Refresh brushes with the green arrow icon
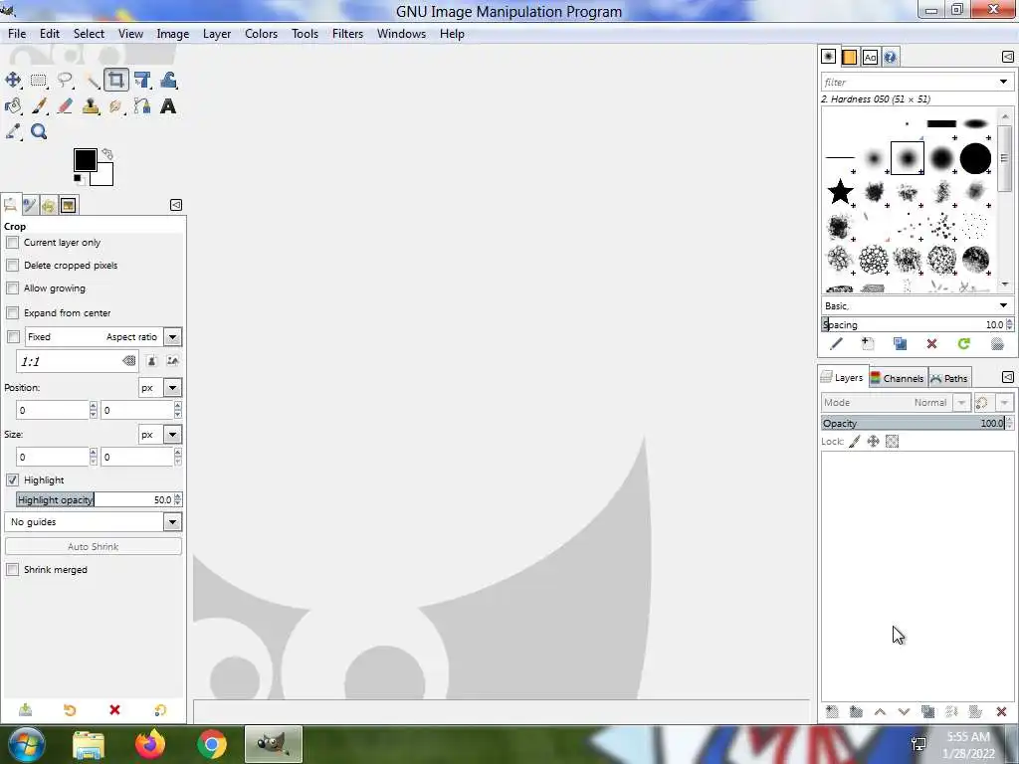The image size is (1019, 764). coord(963,343)
